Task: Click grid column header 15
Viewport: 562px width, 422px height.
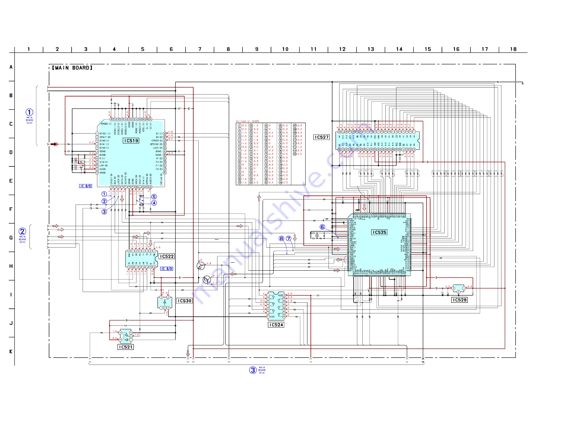Action: point(428,49)
